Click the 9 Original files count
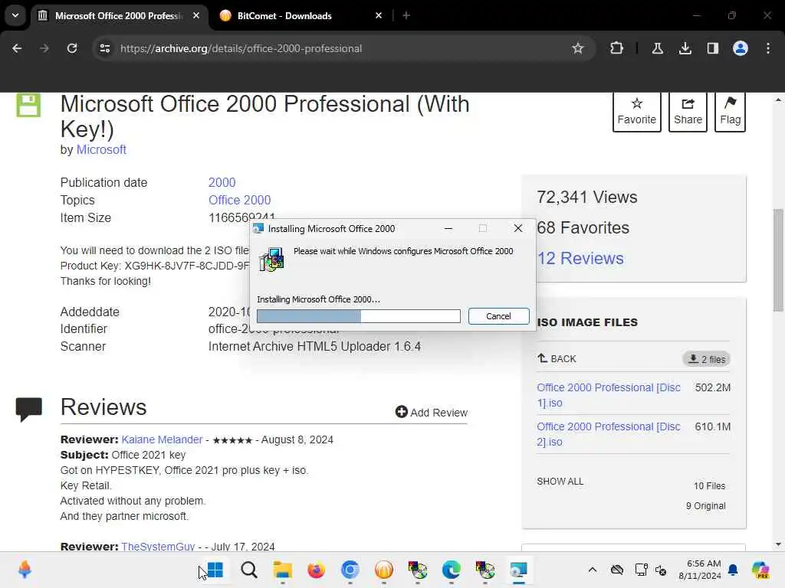Image resolution: width=785 pixels, height=588 pixels. coord(705,506)
